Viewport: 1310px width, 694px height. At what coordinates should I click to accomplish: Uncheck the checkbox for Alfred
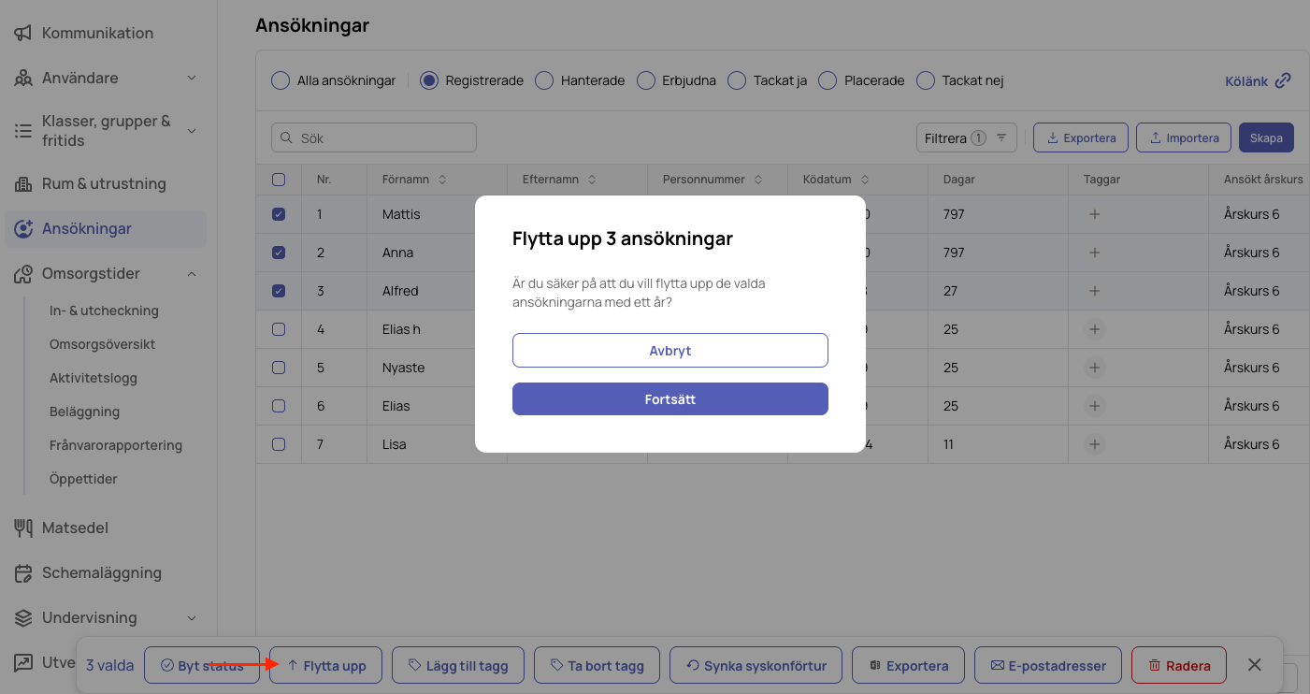(279, 291)
